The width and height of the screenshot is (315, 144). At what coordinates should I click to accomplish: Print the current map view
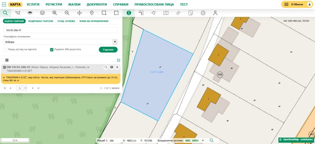pyautogui.click(x=203, y=13)
